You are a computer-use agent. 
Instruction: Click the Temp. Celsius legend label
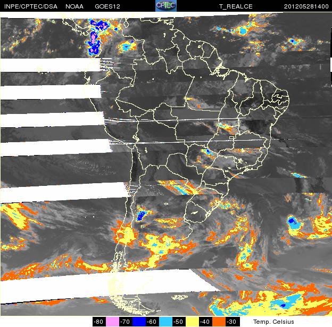(273, 322)
